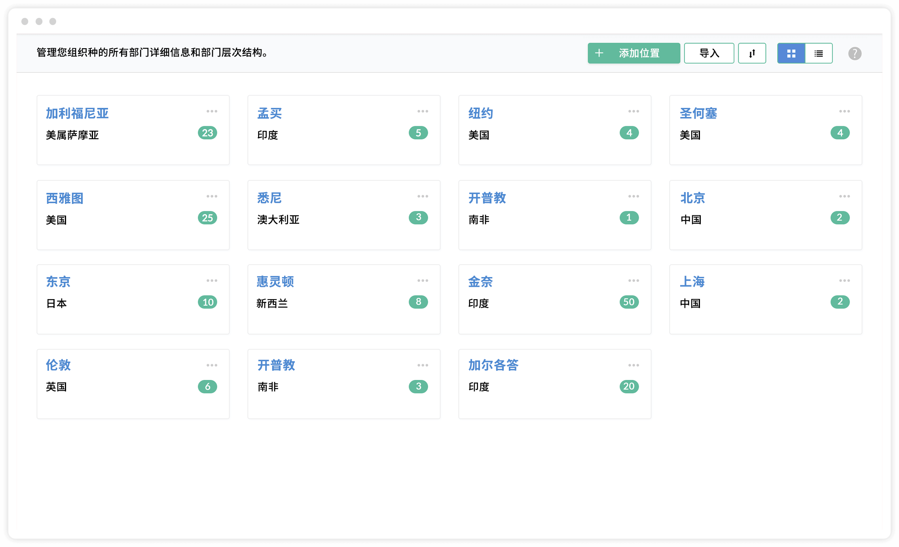The width and height of the screenshot is (899, 547).
Task: Open more options for 纽约 card
Action: pos(633,111)
